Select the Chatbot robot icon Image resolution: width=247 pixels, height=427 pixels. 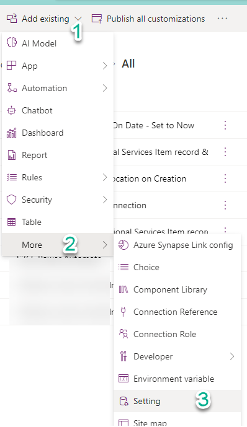pyautogui.click(x=11, y=110)
